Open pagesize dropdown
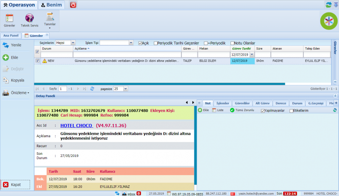Viewport: 339px width, 196px height. tap(125, 89)
